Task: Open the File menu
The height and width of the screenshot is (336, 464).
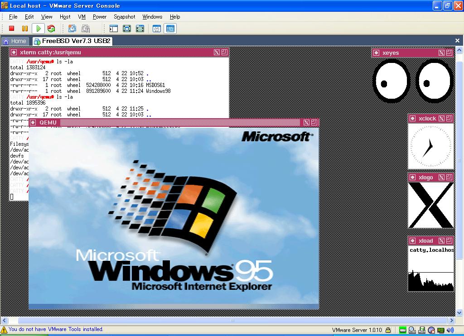Action: (13, 17)
